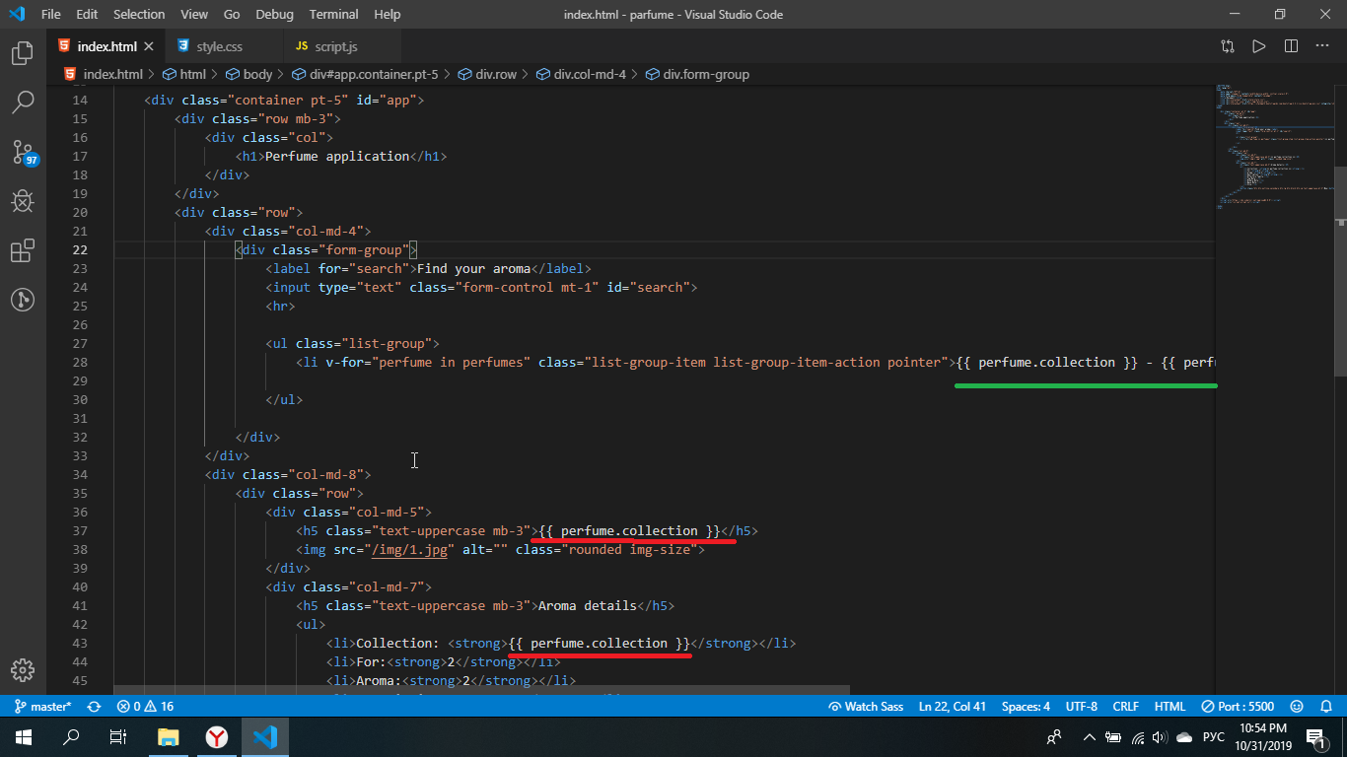Expand div.form-group breadcrumb item
Screen dimensions: 1347x757
697,74
